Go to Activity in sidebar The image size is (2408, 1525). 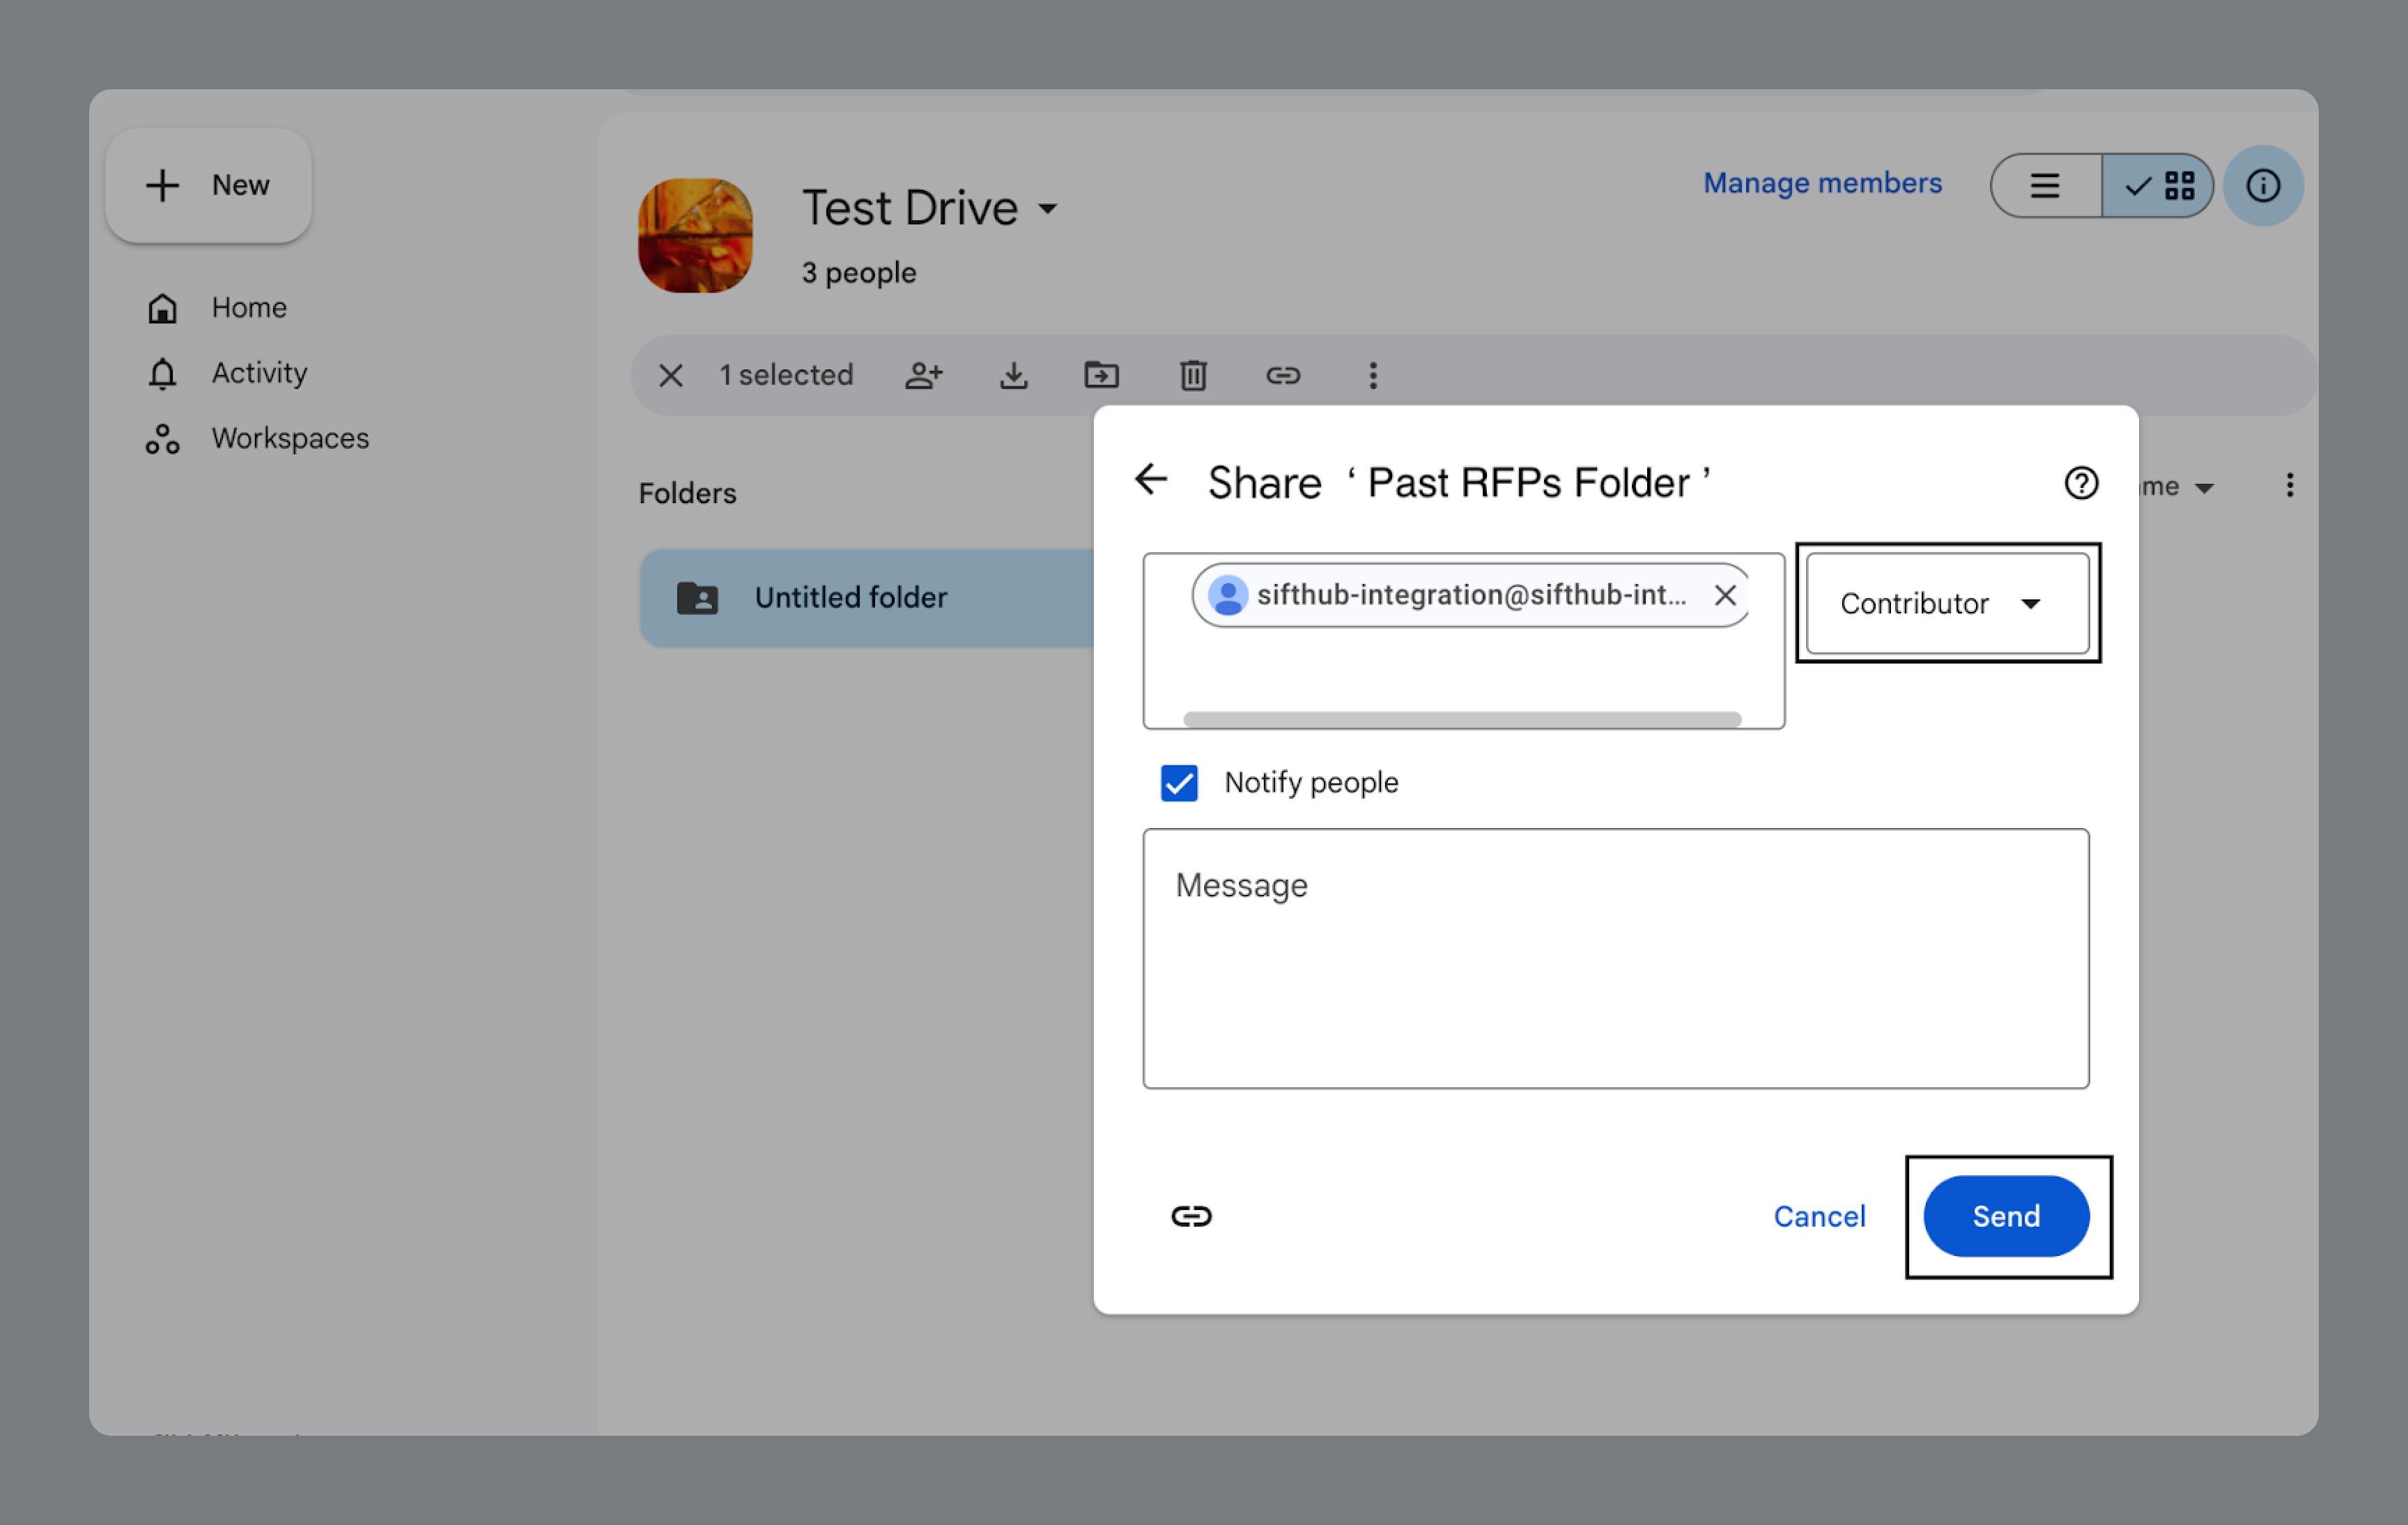259,373
